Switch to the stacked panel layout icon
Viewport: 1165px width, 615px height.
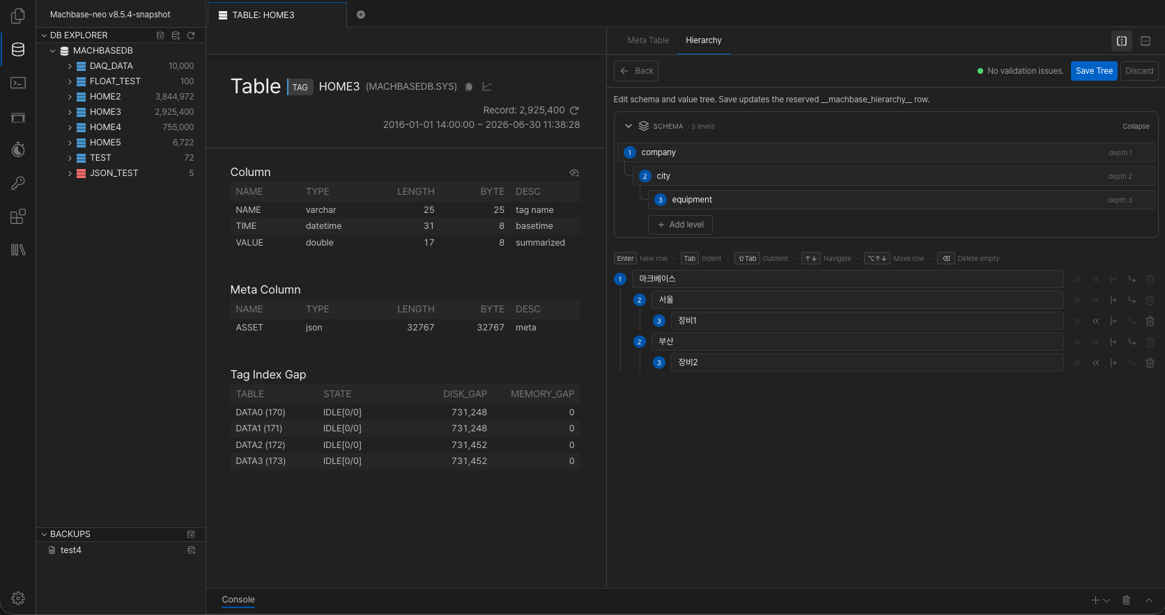1145,41
